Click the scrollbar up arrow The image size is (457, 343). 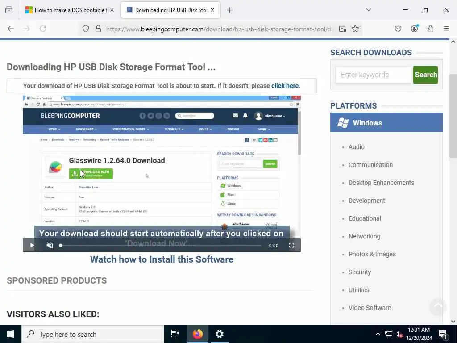(453, 42)
